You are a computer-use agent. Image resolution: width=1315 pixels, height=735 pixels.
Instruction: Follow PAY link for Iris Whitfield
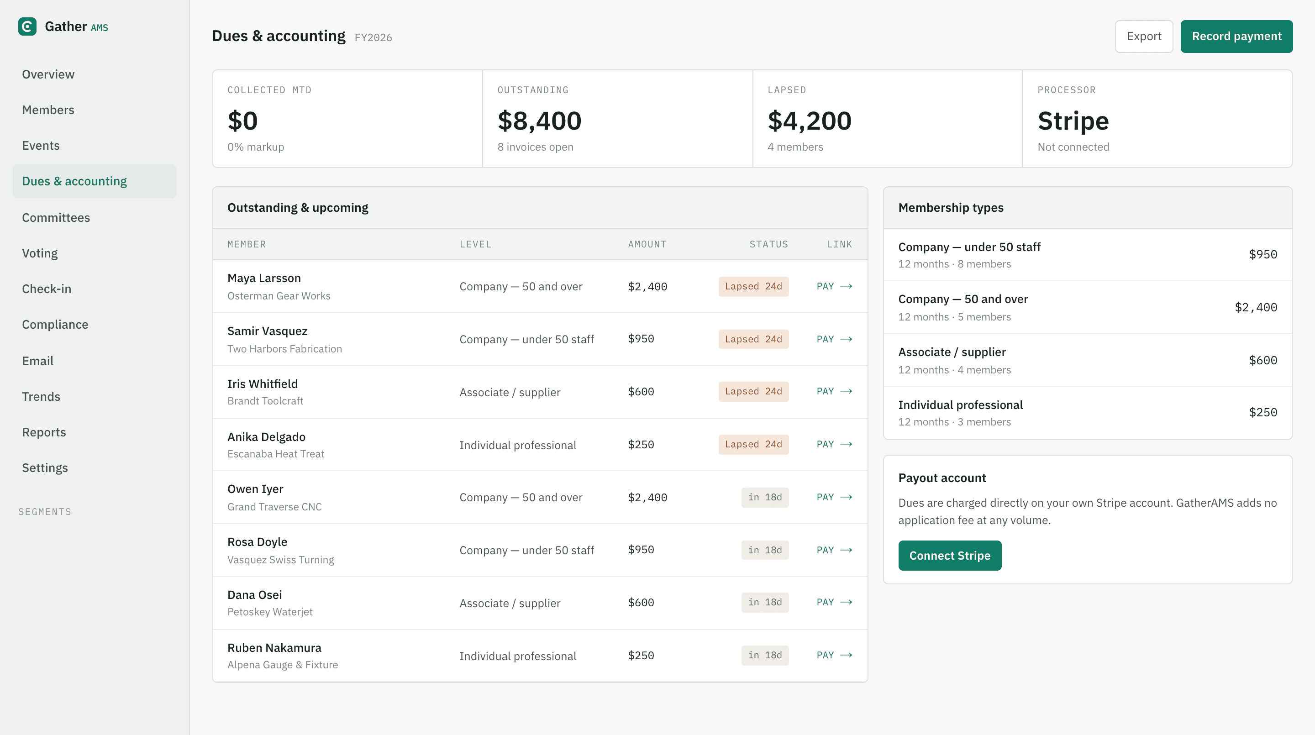pyautogui.click(x=834, y=392)
